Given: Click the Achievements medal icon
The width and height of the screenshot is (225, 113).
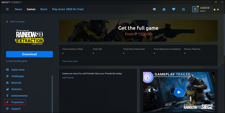Looking at the screenshot, I should click(7, 96).
